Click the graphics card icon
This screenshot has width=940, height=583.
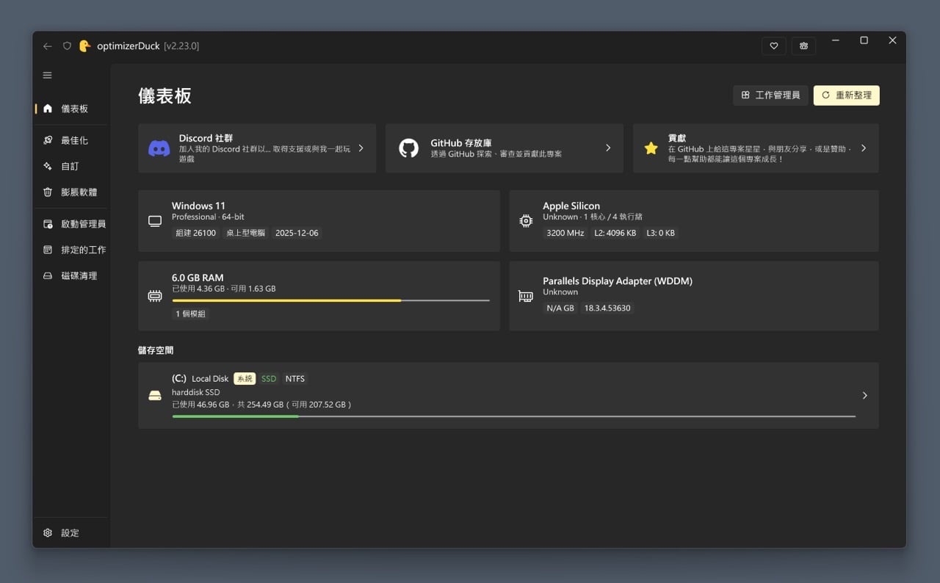(526, 297)
